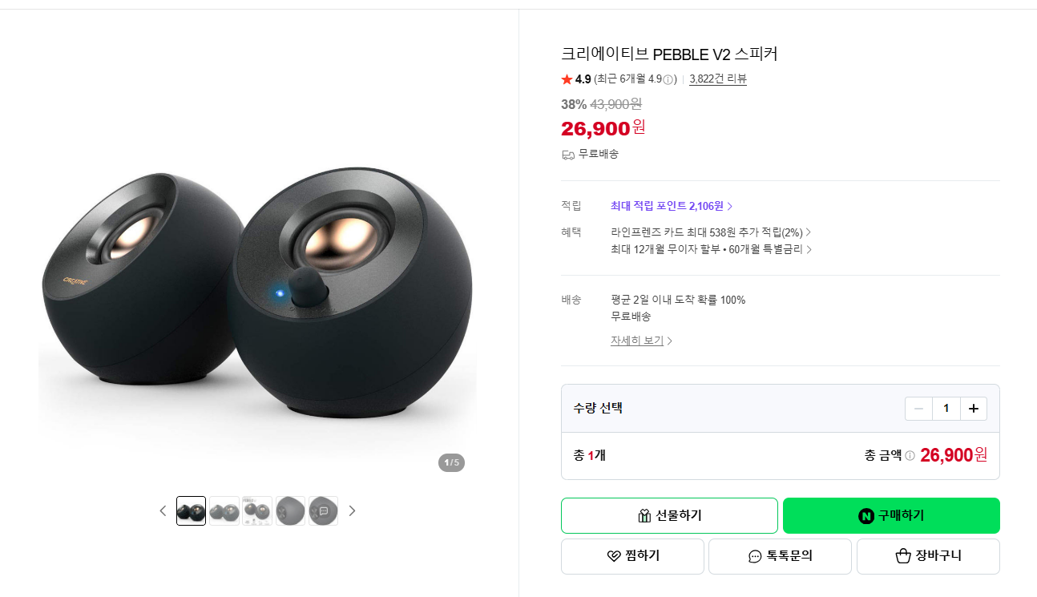Screen dimensions: 1037x597
Task: Select the third product thumbnail
Action: (x=257, y=510)
